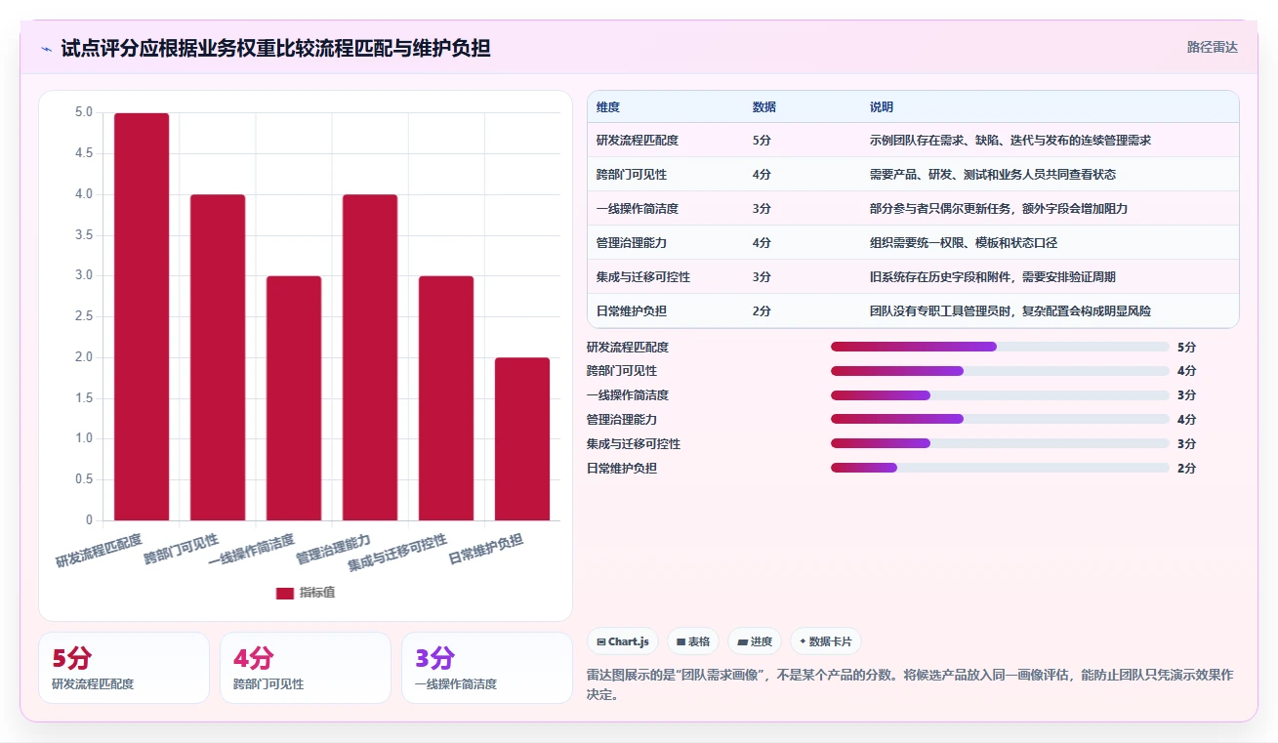The image size is (1278, 743).
Task: Click the red legend swatch for 指标值
Action: [x=285, y=593]
